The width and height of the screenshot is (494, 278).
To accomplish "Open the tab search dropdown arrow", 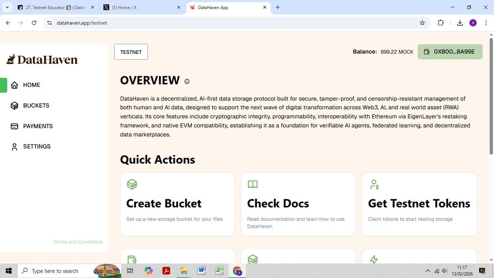I will (x=8, y=7).
